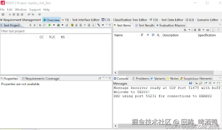Switch to the Notes tab

coord(173,79)
